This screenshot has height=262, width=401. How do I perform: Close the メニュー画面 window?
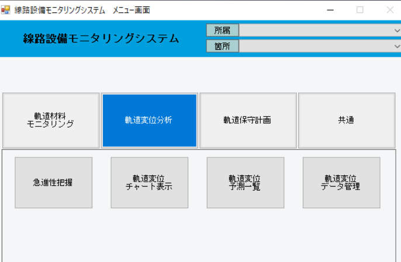[x=390, y=10]
